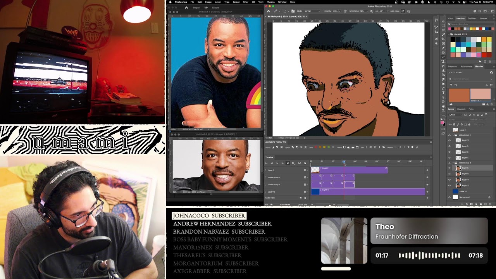Select the Move tool in Photoshop's toolbar
The height and width of the screenshot is (279, 496).
pos(443,21)
